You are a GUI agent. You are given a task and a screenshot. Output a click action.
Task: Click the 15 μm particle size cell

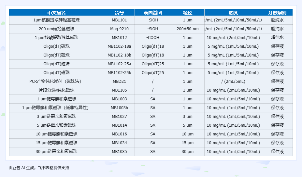(188, 143)
